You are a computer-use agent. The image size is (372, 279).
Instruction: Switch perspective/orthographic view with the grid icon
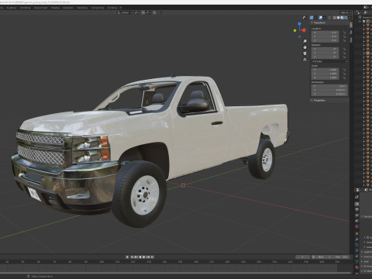pos(305,60)
